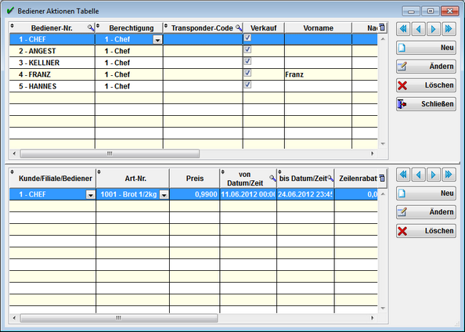Screen dimensions: 465x332
Task: Click upper table horizontal scrollbar thumb
Action: [110, 153]
